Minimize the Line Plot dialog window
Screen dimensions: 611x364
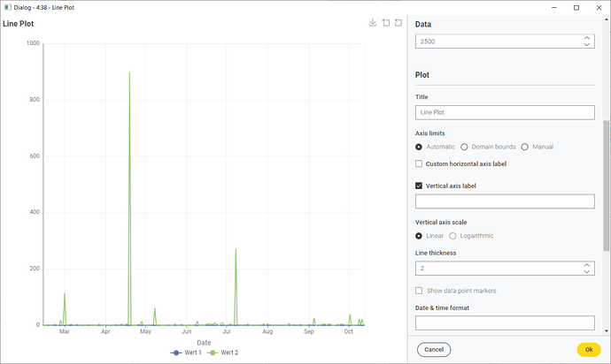(x=553, y=7)
